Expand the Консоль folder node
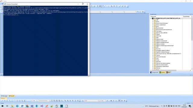This screenshot has height=108, width=193. [x=153, y=49]
